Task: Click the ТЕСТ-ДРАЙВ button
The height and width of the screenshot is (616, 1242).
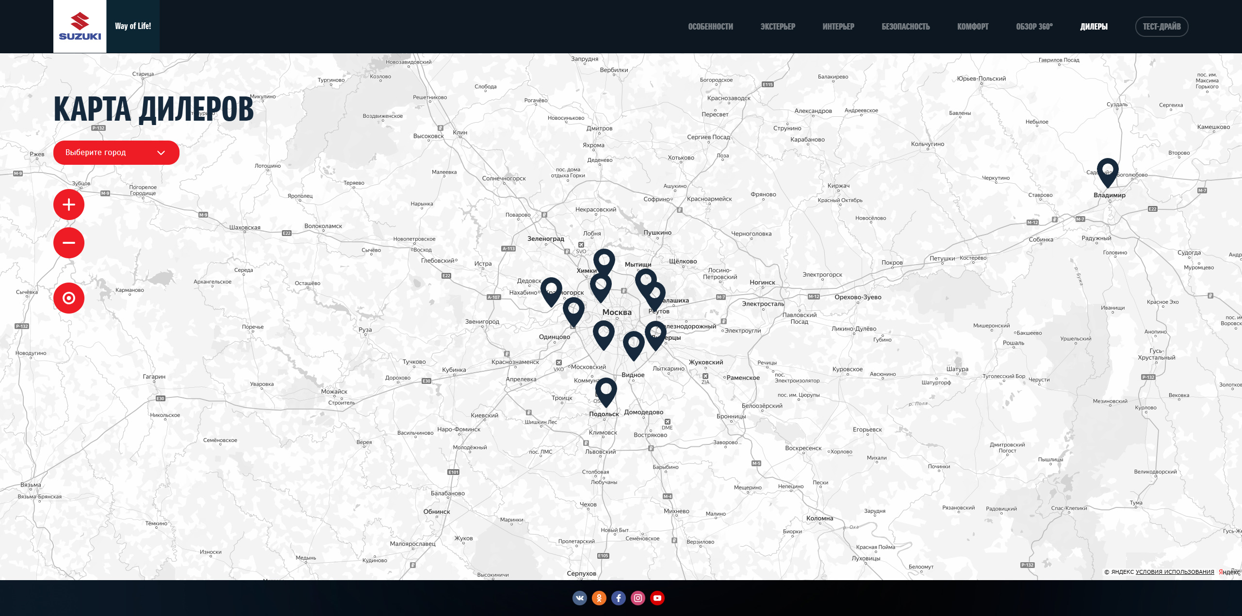Action: [1161, 27]
